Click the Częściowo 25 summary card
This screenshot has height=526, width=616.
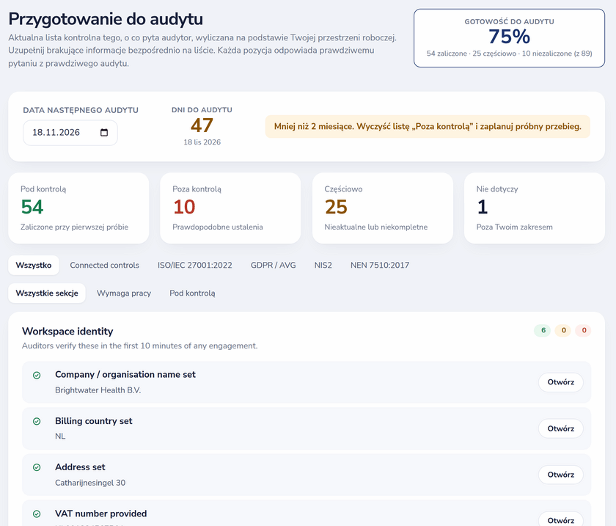[x=383, y=208]
